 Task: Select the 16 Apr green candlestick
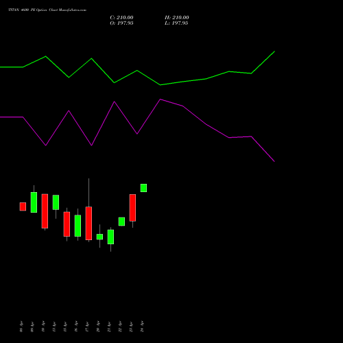78,226
